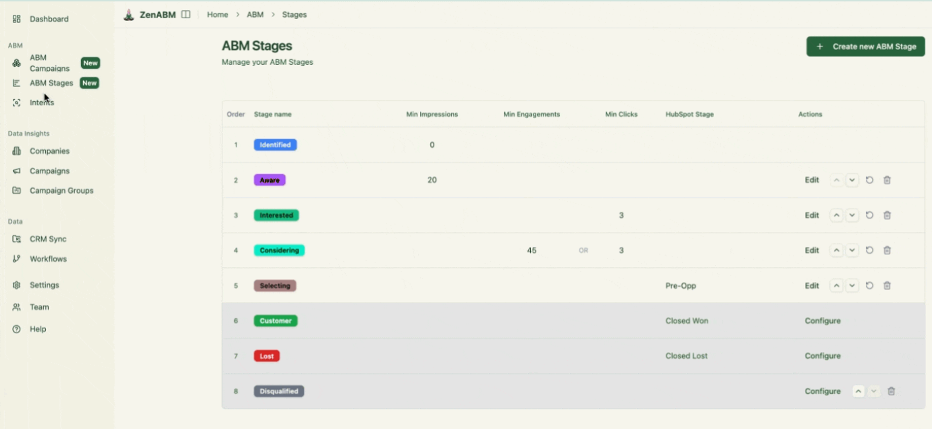Edit the Considering stage
Viewport: 932px width, 429px height.
pyautogui.click(x=812, y=250)
